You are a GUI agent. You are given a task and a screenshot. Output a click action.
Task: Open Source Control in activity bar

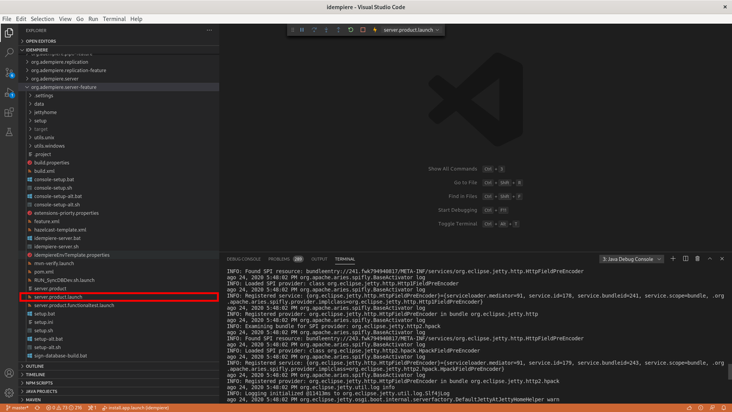click(x=9, y=73)
